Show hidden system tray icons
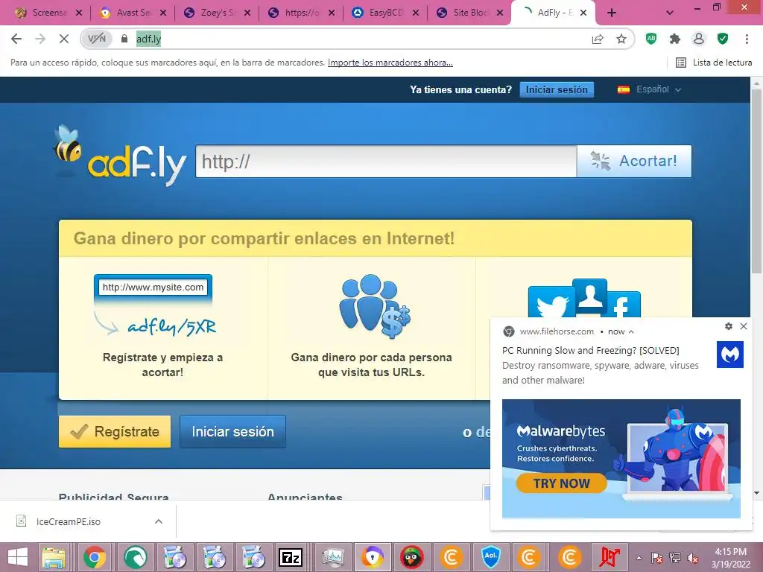The width and height of the screenshot is (763, 572). pyautogui.click(x=639, y=558)
